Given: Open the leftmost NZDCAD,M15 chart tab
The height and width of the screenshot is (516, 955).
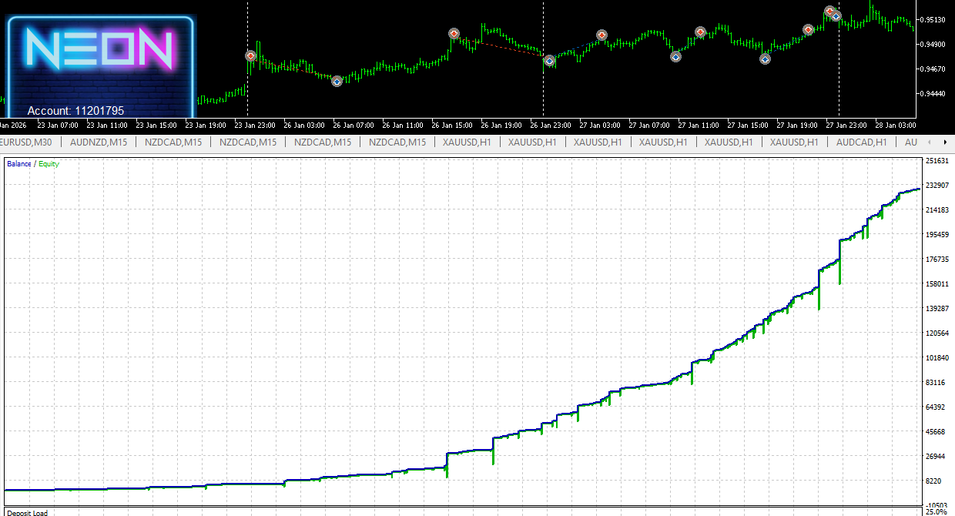Looking at the screenshot, I should [173, 142].
